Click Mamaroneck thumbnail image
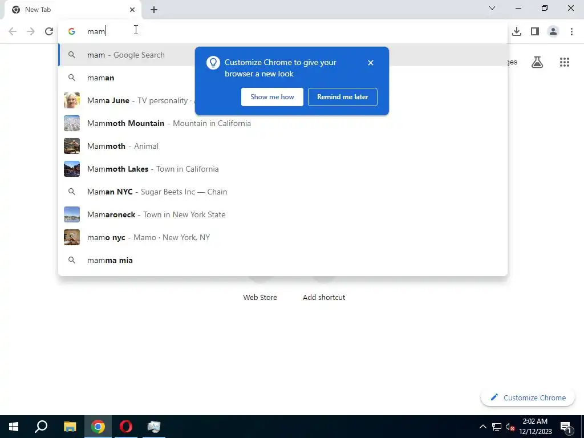This screenshot has width=584, height=438. point(72,214)
